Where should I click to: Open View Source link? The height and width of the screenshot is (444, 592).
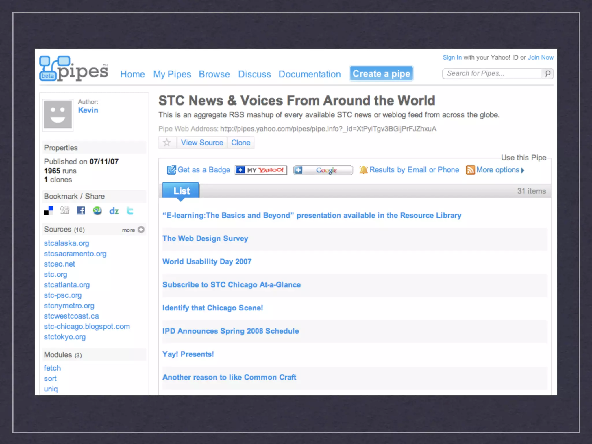coord(202,143)
